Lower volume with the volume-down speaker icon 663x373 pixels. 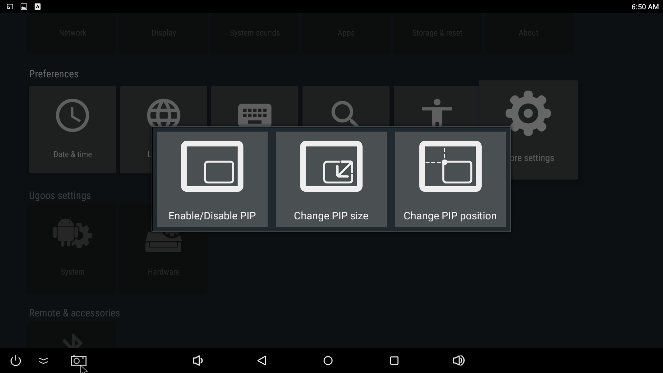[198, 361]
